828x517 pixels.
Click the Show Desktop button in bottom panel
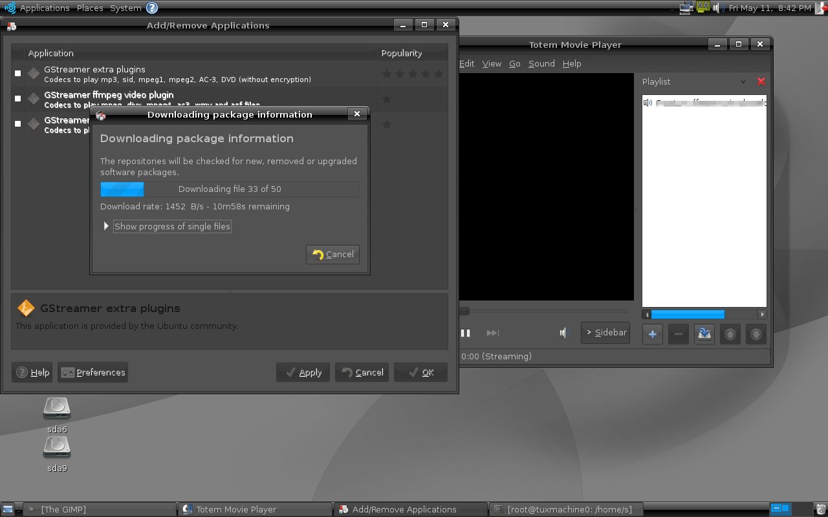point(7,509)
